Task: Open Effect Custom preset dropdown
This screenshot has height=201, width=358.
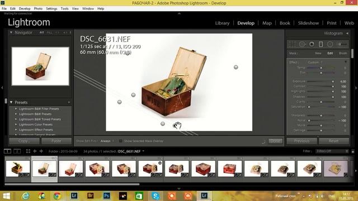Action: pyautogui.click(x=315, y=62)
